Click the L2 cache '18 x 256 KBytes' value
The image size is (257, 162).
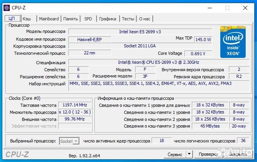[x=210, y=119]
